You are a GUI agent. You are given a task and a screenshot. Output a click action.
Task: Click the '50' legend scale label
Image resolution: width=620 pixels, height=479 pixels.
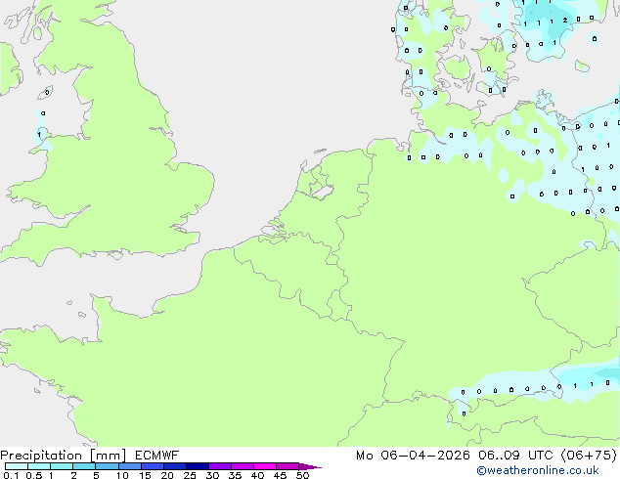(302, 475)
